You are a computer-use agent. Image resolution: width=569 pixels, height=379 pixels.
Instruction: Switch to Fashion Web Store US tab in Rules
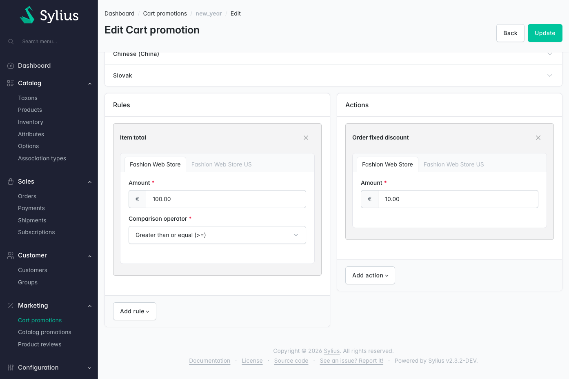pyautogui.click(x=221, y=164)
